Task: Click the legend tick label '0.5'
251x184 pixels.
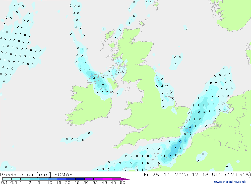Action: (14, 182)
